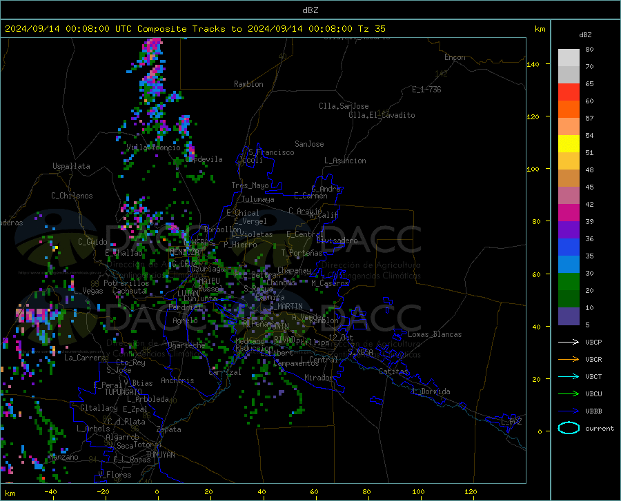Click the 'L_Asuncion' map label
Screen dimensions: 621x501
(345, 161)
